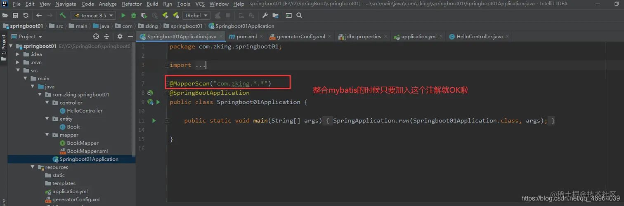This screenshot has height=206, width=624.
Task: Select HelloController in the project tree
Action: (85, 111)
